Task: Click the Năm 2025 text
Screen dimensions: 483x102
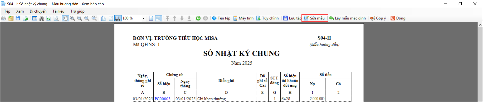Action: [242, 63]
